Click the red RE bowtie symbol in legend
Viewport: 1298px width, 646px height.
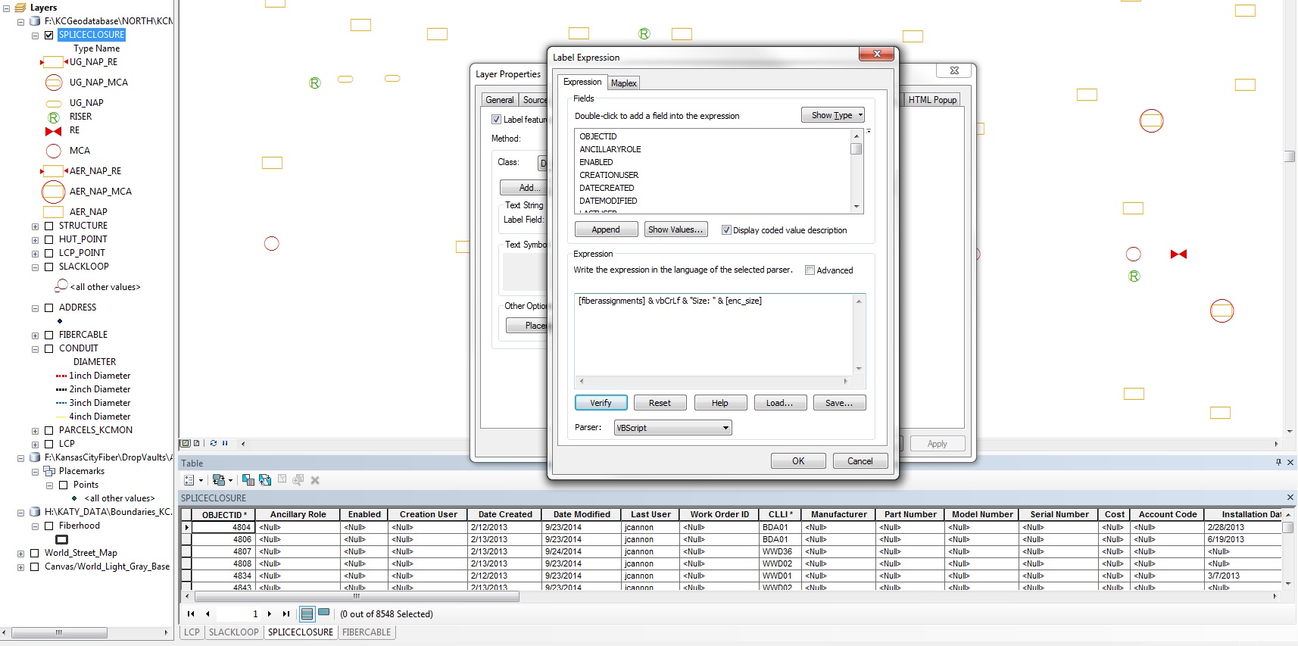point(53,131)
